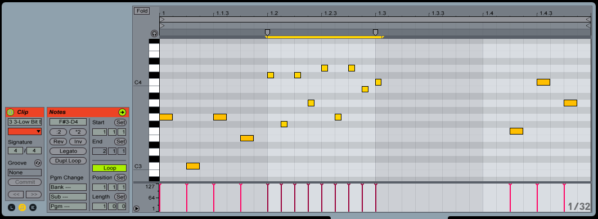
Task: Click the selection marker at beat 1.2
Action: click(x=267, y=33)
